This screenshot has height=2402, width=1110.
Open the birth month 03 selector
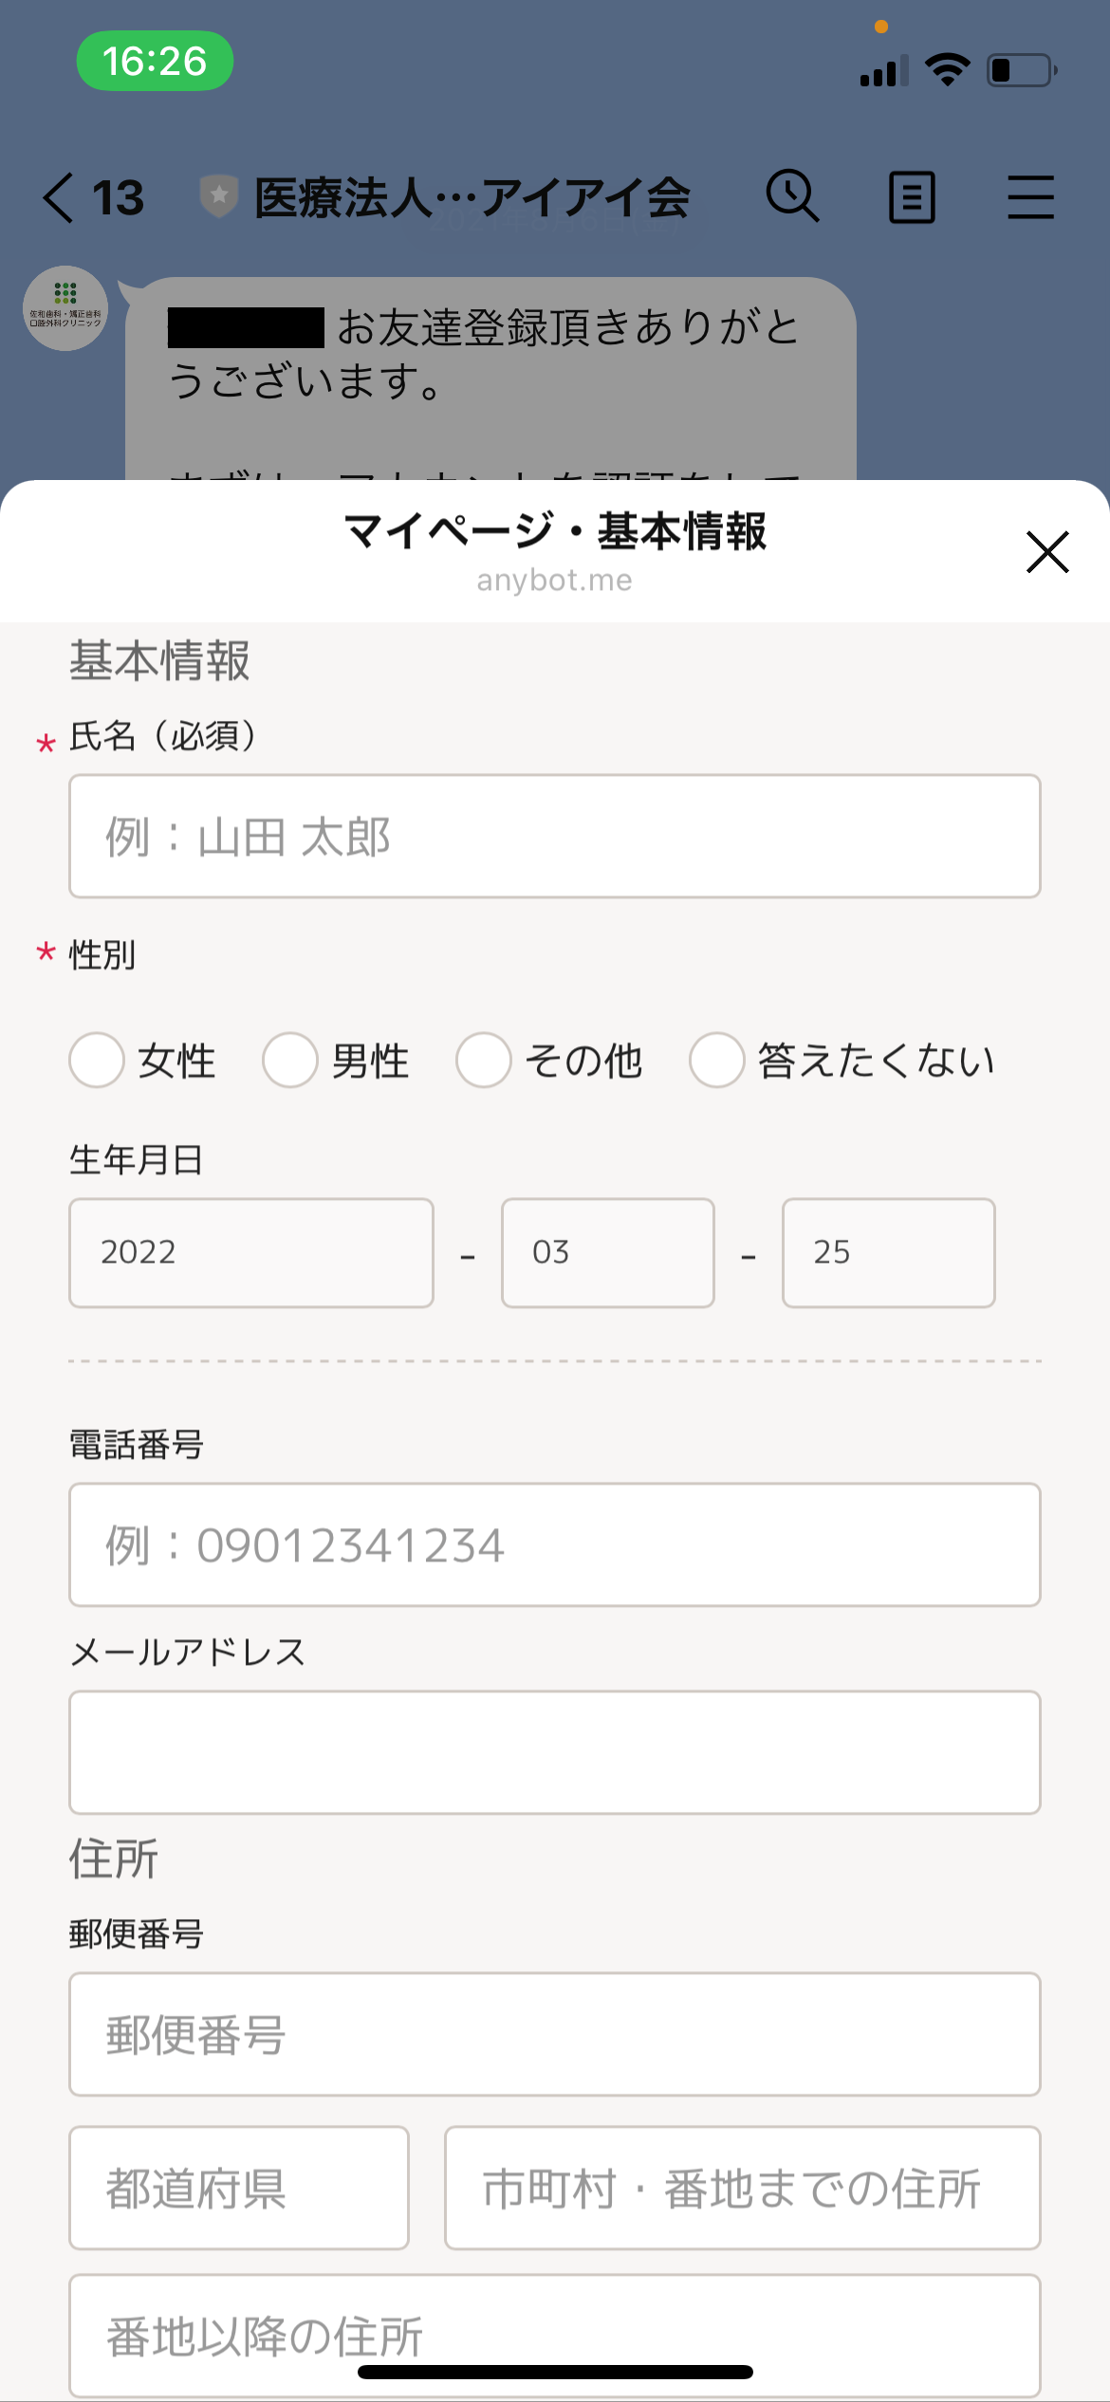pos(607,1252)
